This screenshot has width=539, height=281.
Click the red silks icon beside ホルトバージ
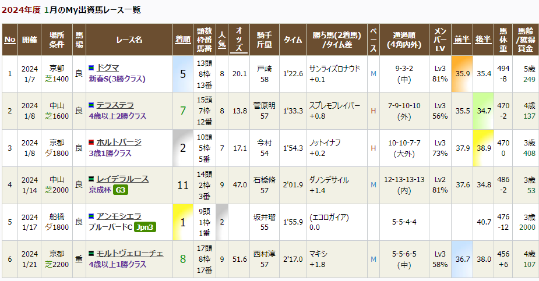(91, 143)
